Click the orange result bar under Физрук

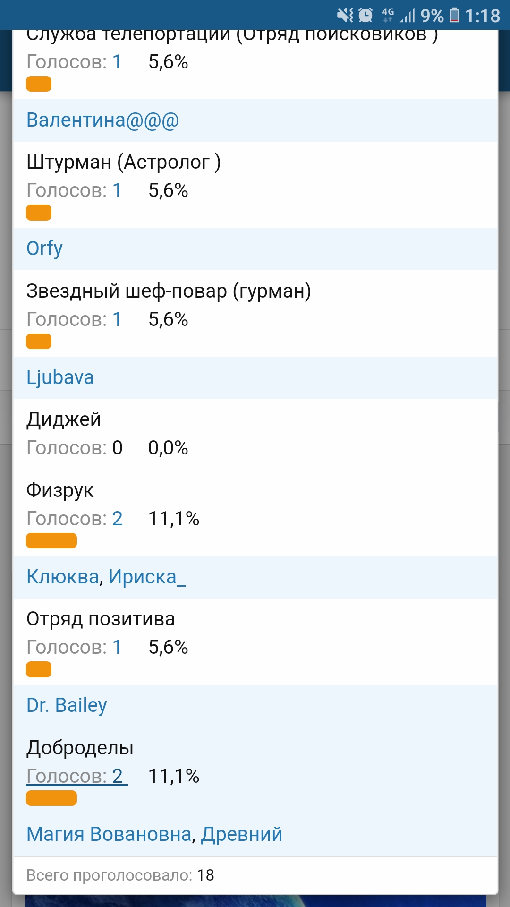(51, 541)
